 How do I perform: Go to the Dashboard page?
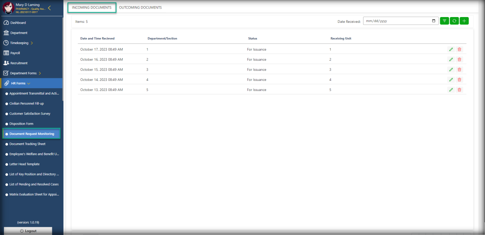(x=18, y=23)
